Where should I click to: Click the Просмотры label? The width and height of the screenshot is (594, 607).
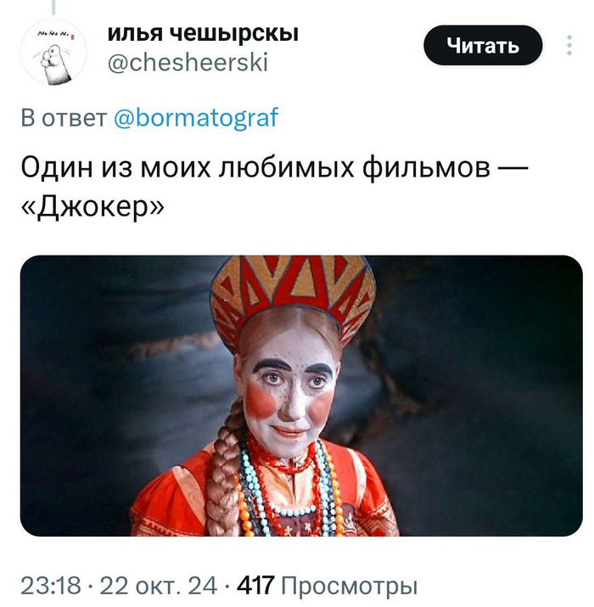coord(350,585)
